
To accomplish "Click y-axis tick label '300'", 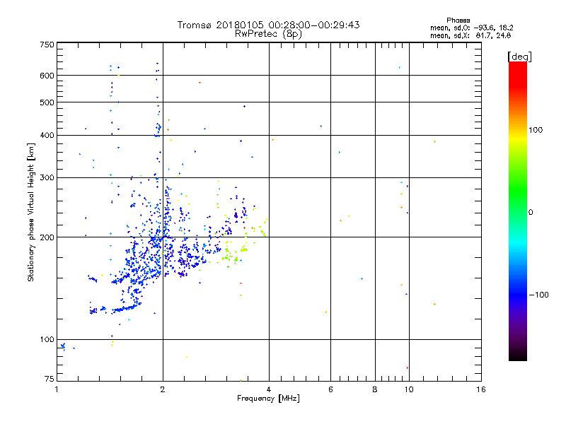I will coord(47,178).
